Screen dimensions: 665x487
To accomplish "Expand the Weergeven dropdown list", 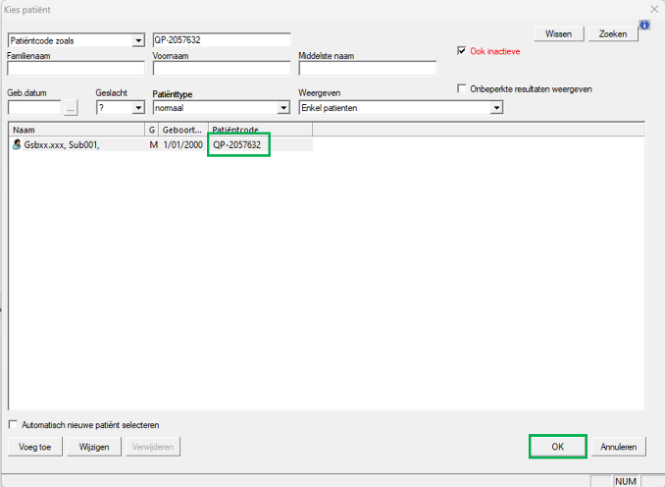I will pyautogui.click(x=495, y=108).
